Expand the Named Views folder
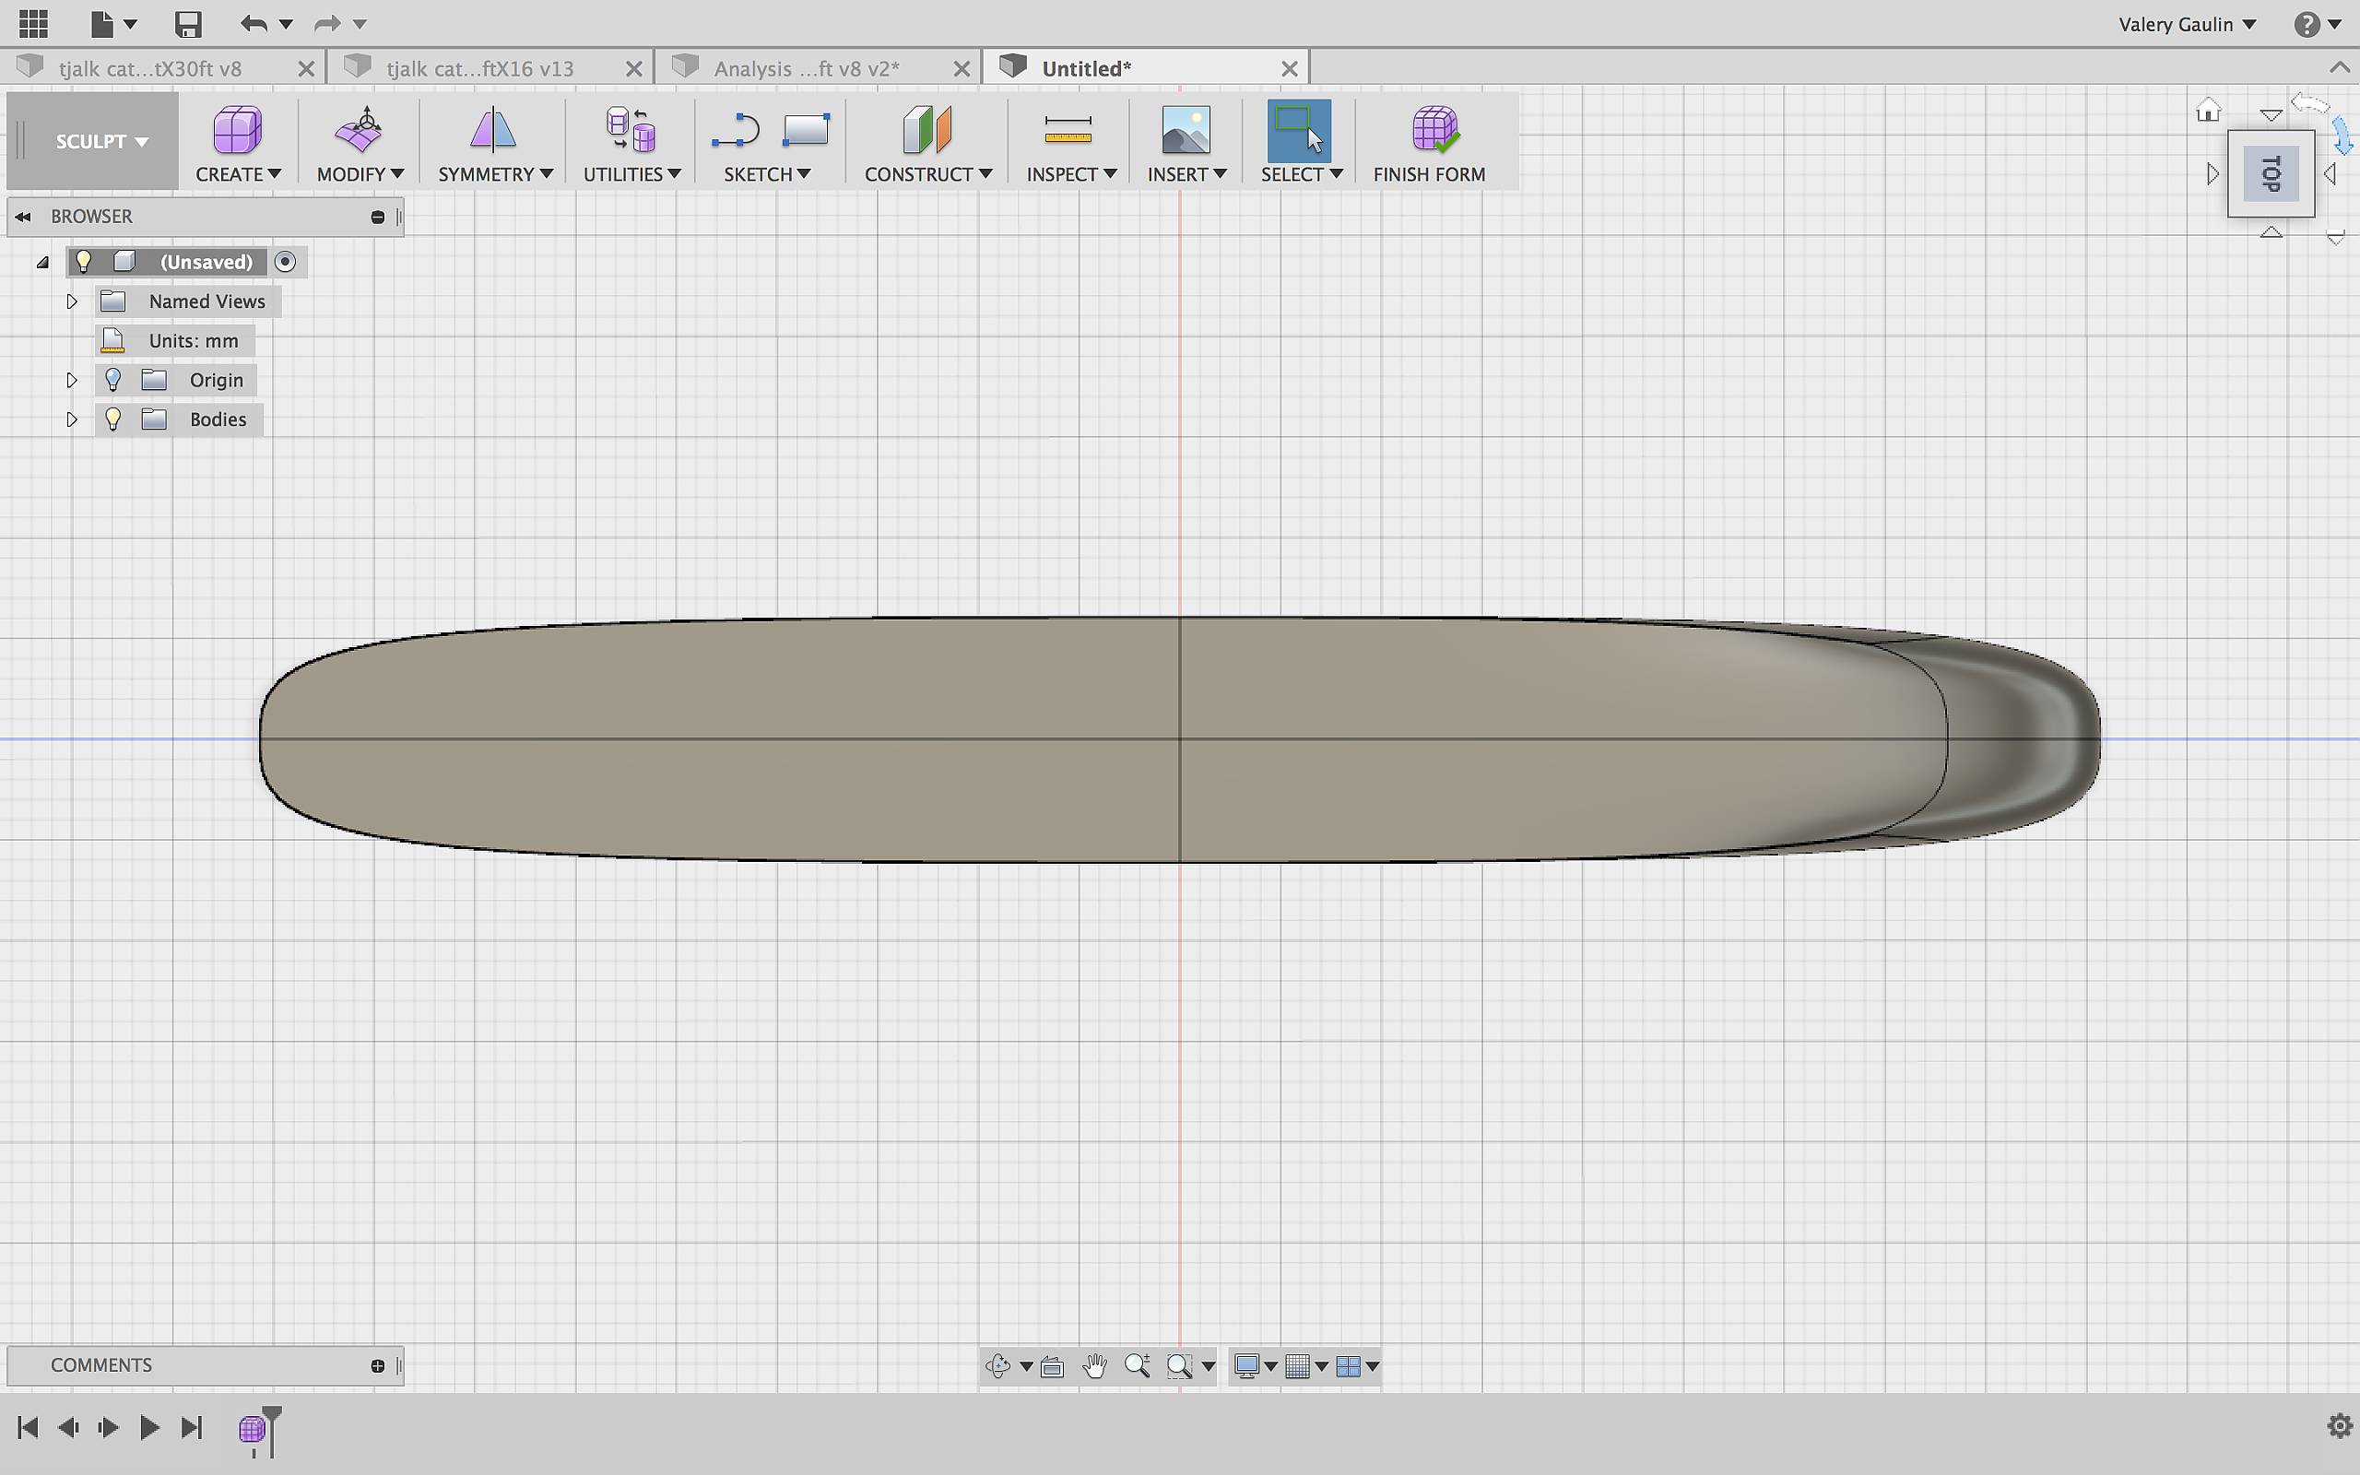This screenshot has height=1475, width=2360. pyautogui.click(x=71, y=301)
